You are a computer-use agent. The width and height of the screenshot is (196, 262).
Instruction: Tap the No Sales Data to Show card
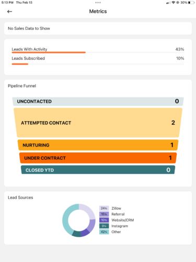point(98,28)
